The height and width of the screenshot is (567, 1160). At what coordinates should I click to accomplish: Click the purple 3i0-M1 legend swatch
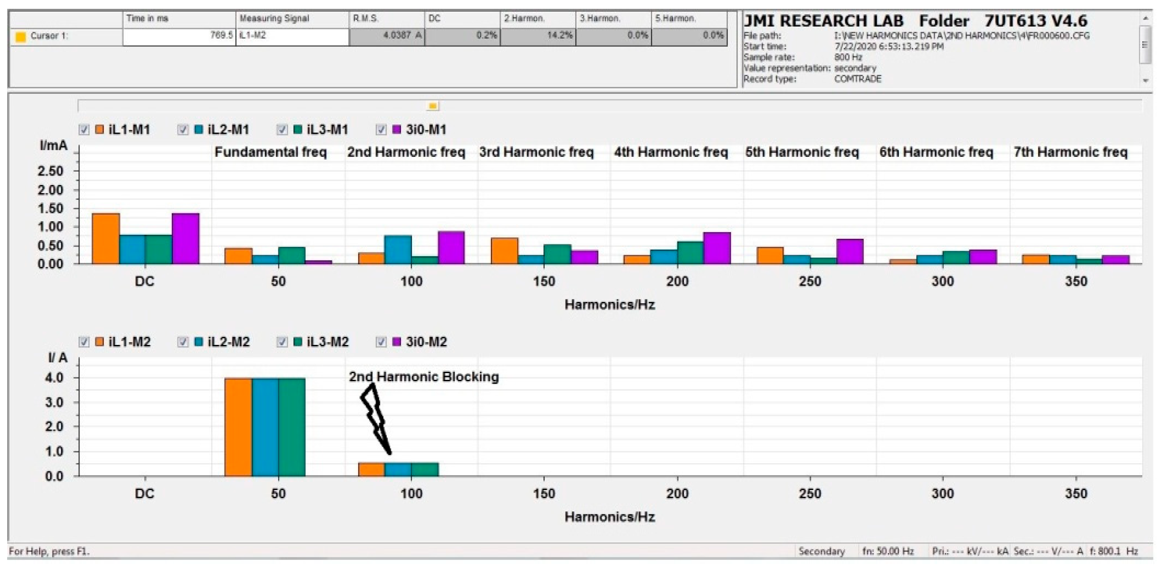coord(397,130)
